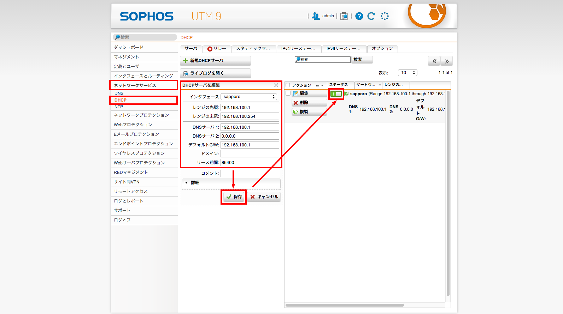Image resolution: width=563 pixels, height=314 pixels.
Task: Click ライブログを開く button
Action: tap(215, 73)
